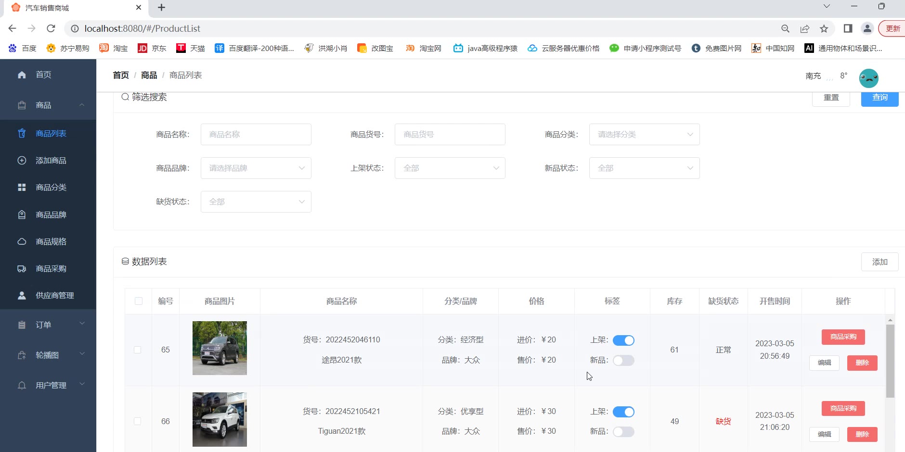Expand the 订单 sidebar menu

point(48,325)
